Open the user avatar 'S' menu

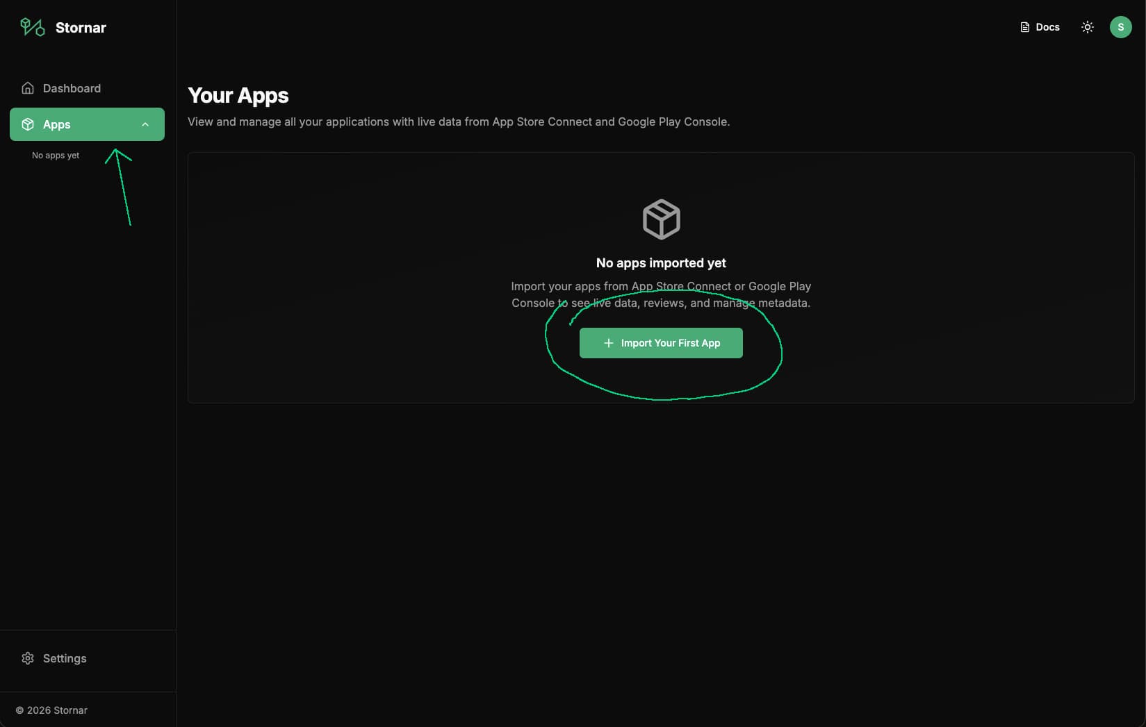[1120, 27]
